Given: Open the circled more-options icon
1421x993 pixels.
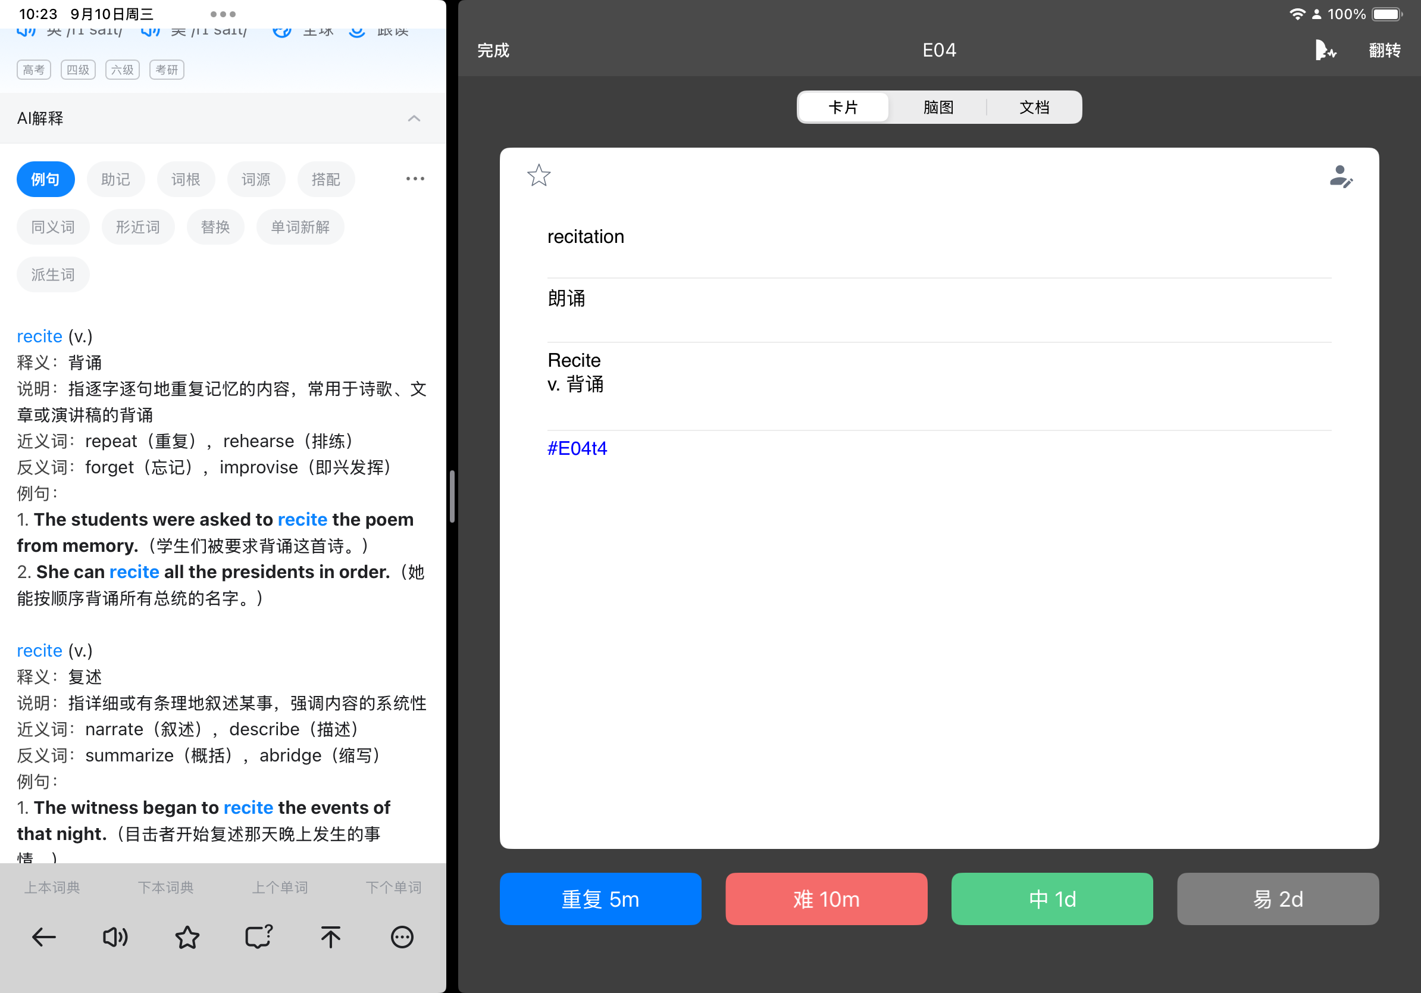Looking at the screenshot, I should tap(402, 937).
